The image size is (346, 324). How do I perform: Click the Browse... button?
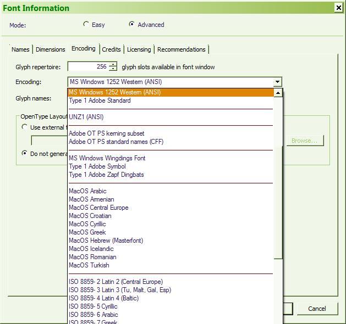[x=305, y=141]
